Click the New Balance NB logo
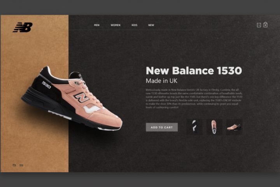Viewport: 280px width, 187px height. [23, 27]
